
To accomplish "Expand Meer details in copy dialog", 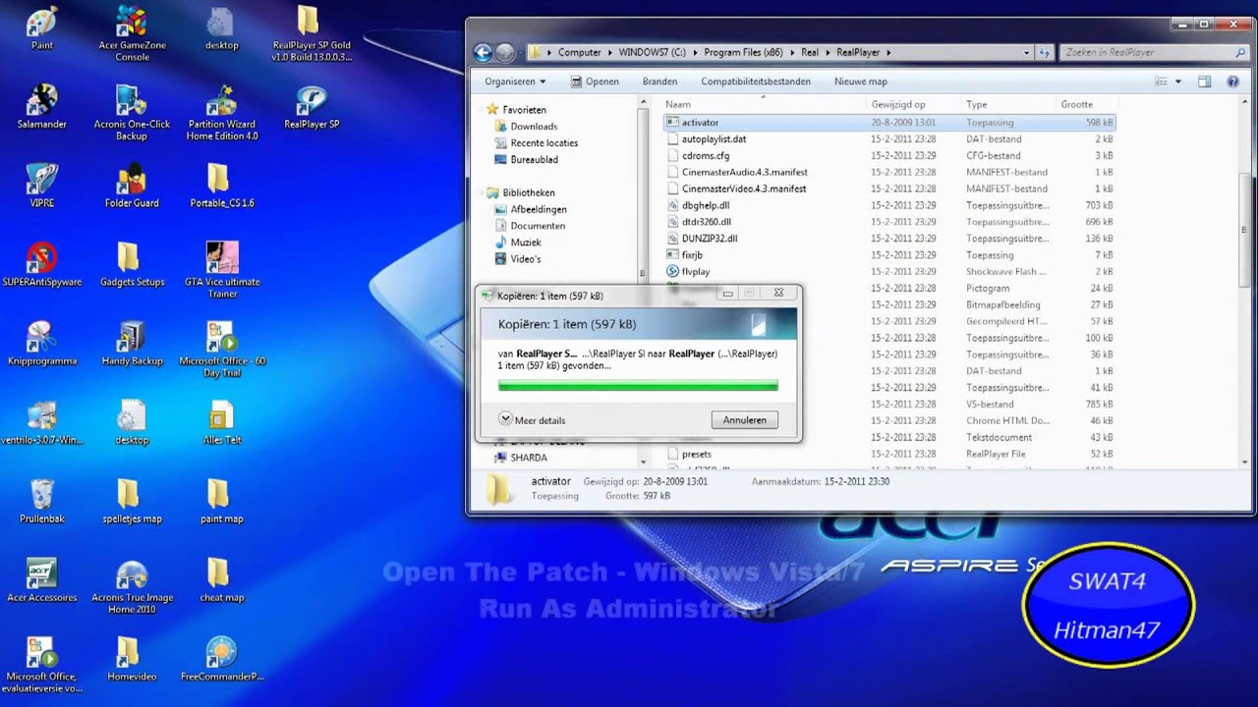I will coord(532,419).
